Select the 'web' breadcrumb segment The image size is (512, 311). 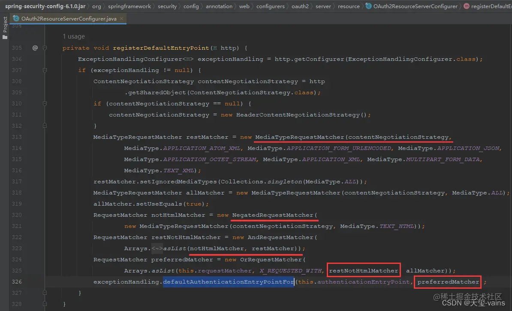coord(244,6)
